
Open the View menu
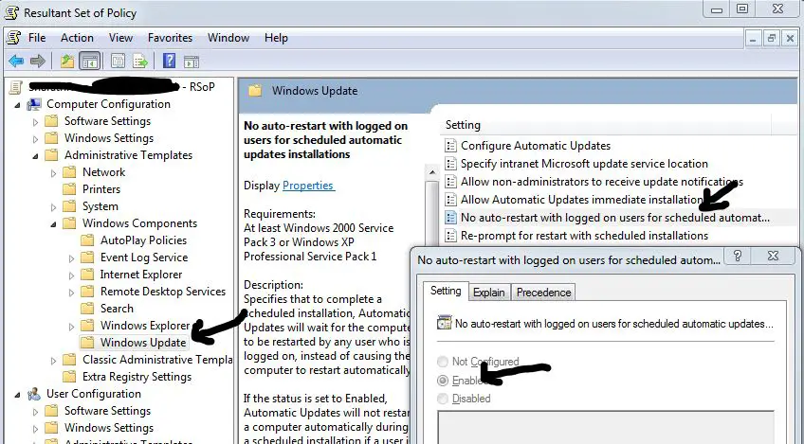[x=120, y=38]
